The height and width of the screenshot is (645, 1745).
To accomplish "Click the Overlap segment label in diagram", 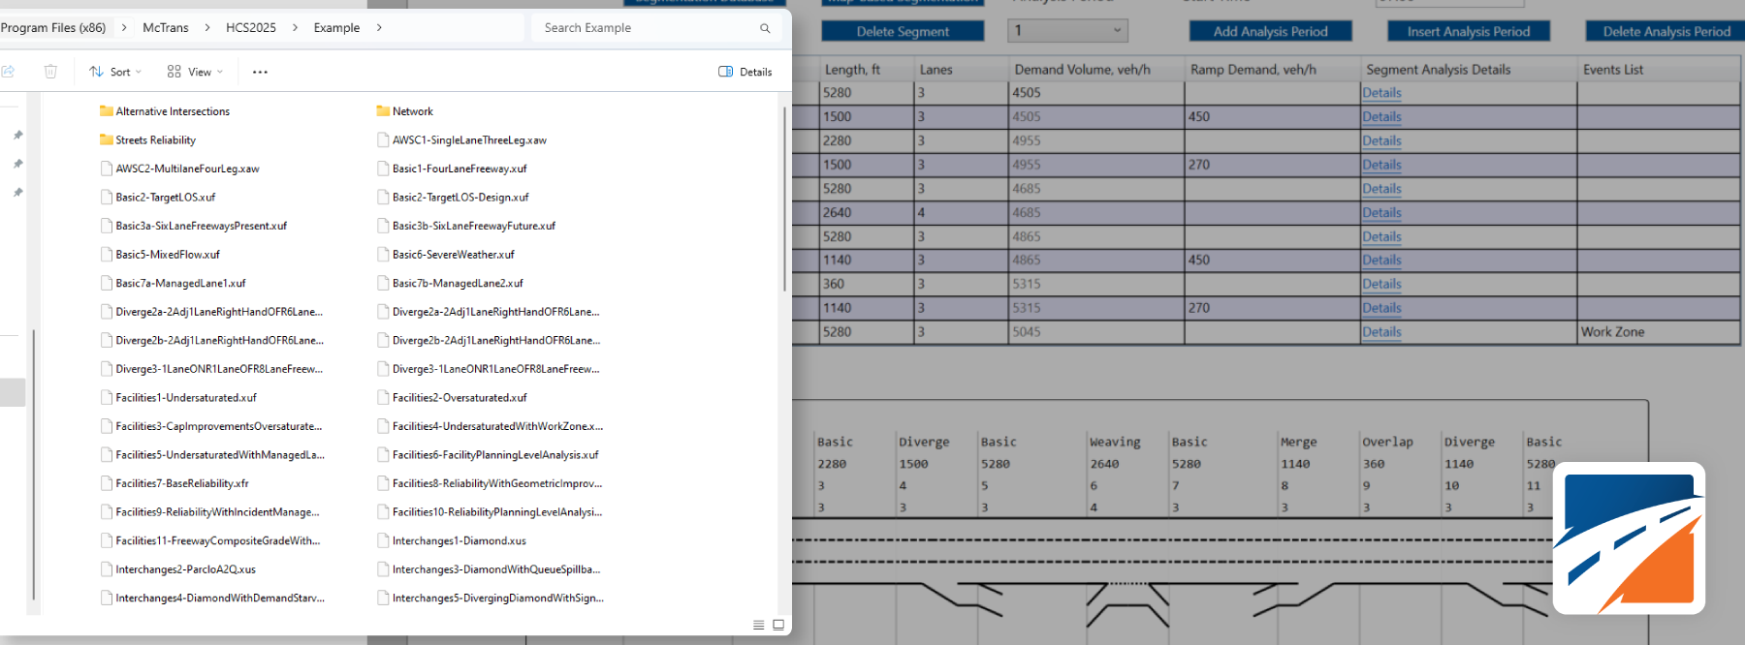I will [x=1387, y=443].
